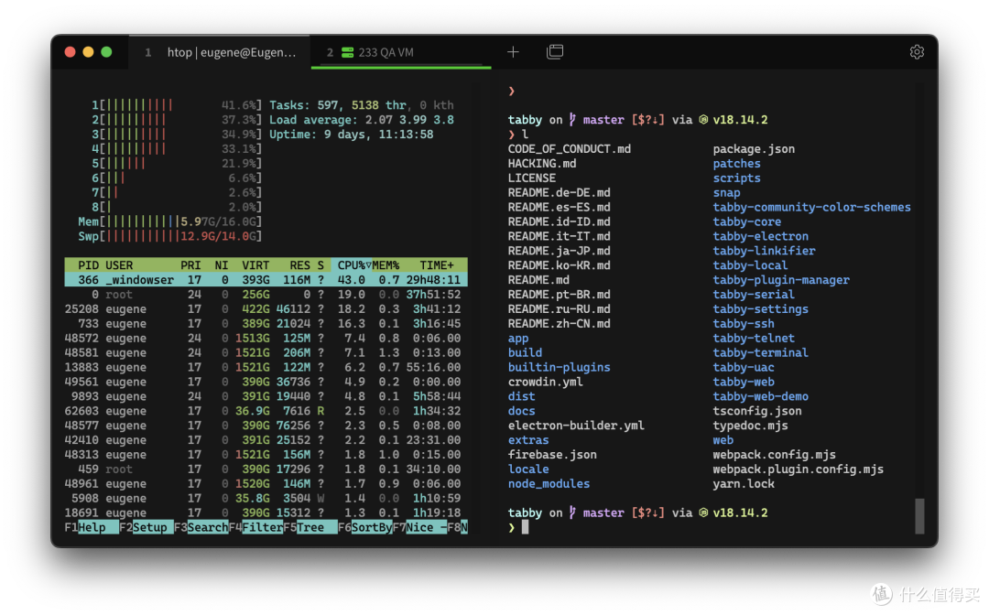Click the tabby-terminal directory name
This screenshot has height=615, width=989.
[761, 353]
